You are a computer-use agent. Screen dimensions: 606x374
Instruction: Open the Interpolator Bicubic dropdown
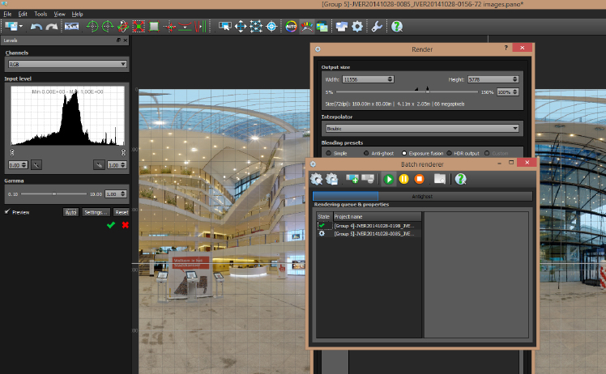click(422, 128)
